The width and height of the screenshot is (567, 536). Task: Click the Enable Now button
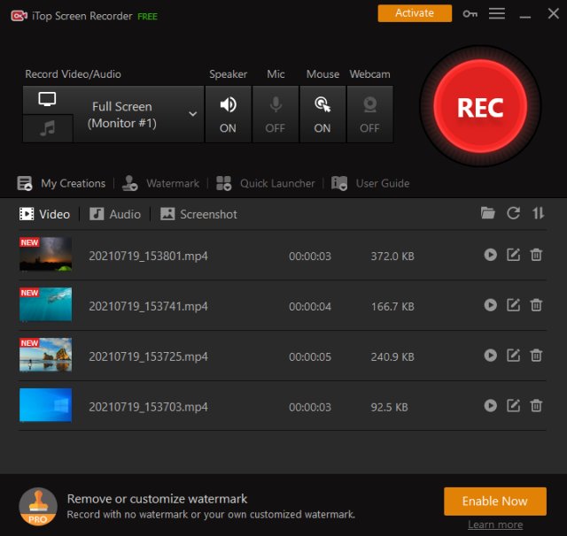point(495,502)
